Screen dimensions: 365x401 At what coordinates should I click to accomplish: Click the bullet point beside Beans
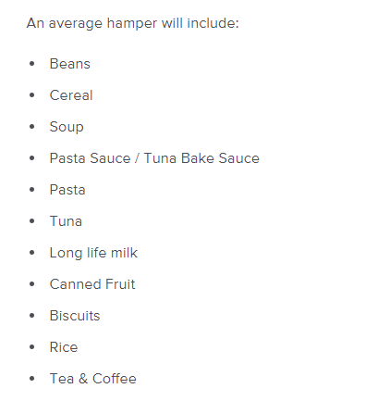[x=31, y=64]
